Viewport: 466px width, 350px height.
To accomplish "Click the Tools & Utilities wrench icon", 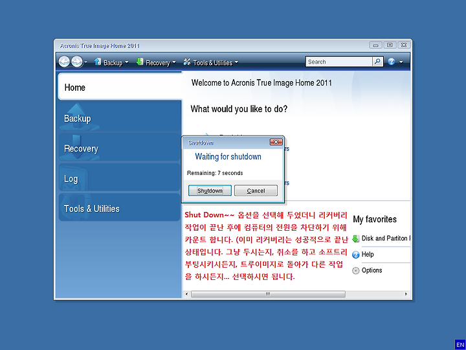I will [x=187, y=62].
